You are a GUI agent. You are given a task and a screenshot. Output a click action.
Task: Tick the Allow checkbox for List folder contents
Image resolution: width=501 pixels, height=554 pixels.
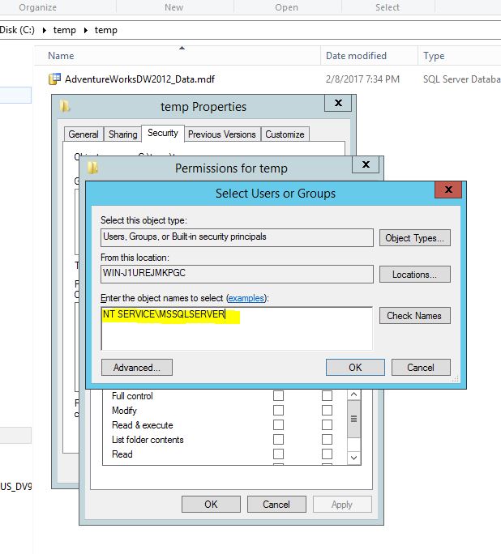tap(278, 440)
